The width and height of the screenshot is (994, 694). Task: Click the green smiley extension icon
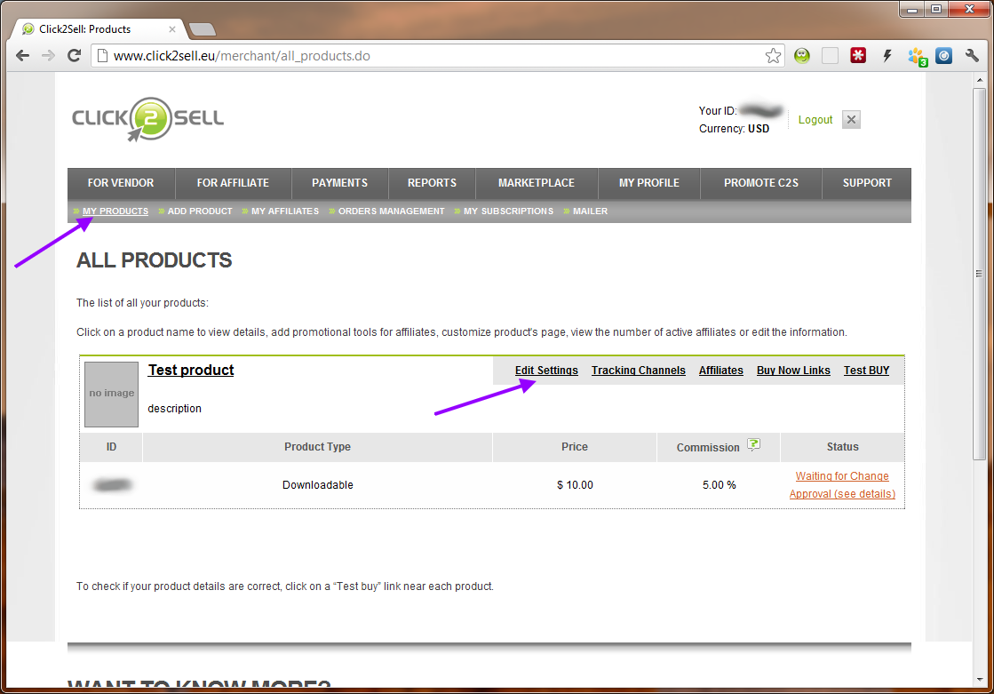802,56
